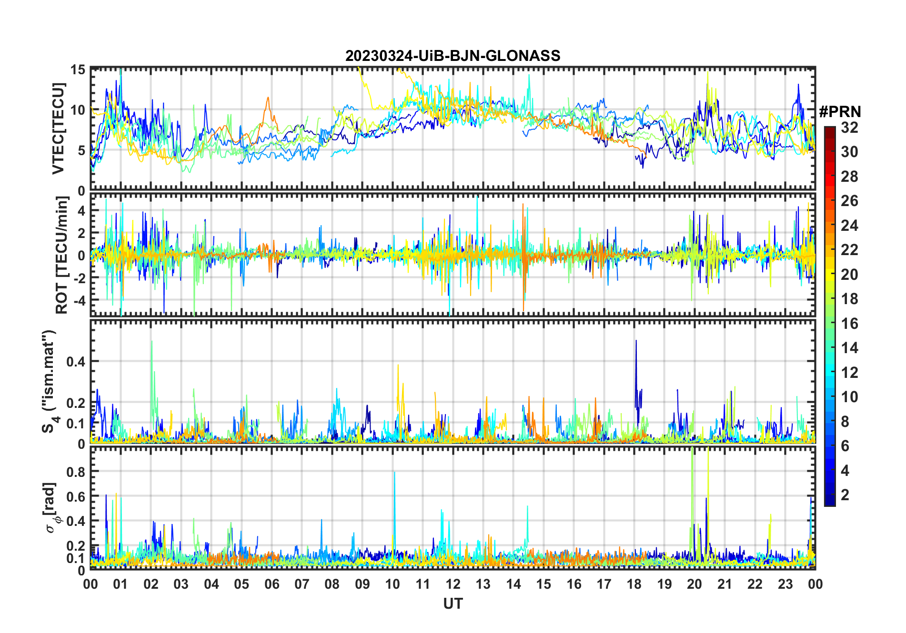Select x-axis hour tick 23
The width and height of the screenshot is (906, 633).
785,584
